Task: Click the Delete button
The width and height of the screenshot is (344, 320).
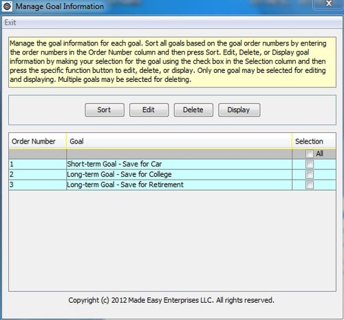Action: point(193,110)
